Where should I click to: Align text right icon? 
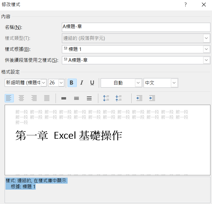(x=34, y=98)
